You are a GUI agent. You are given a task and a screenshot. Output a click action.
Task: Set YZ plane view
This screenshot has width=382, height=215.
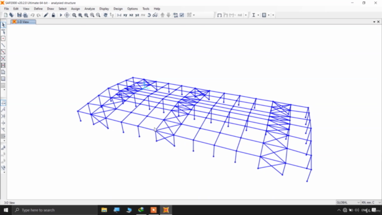click(x=137, y=15)
